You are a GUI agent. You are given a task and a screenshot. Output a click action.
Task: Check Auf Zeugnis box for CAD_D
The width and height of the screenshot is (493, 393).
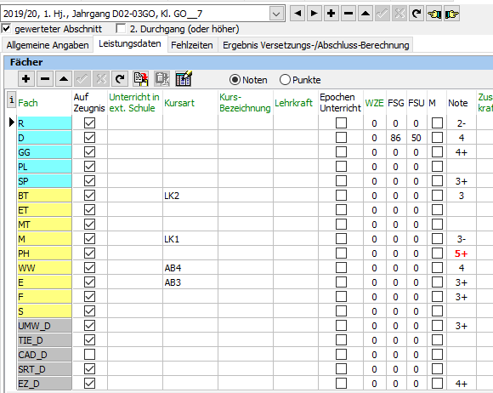(x=89, y=355)
